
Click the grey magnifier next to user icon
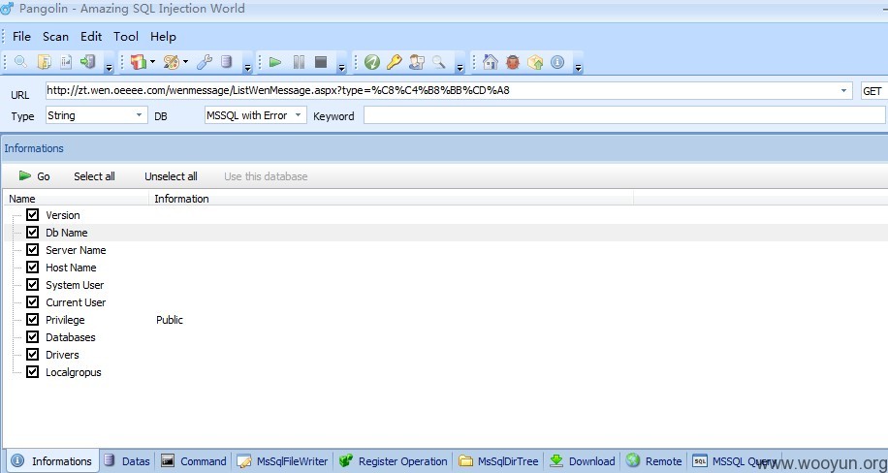tap(439, 62)
